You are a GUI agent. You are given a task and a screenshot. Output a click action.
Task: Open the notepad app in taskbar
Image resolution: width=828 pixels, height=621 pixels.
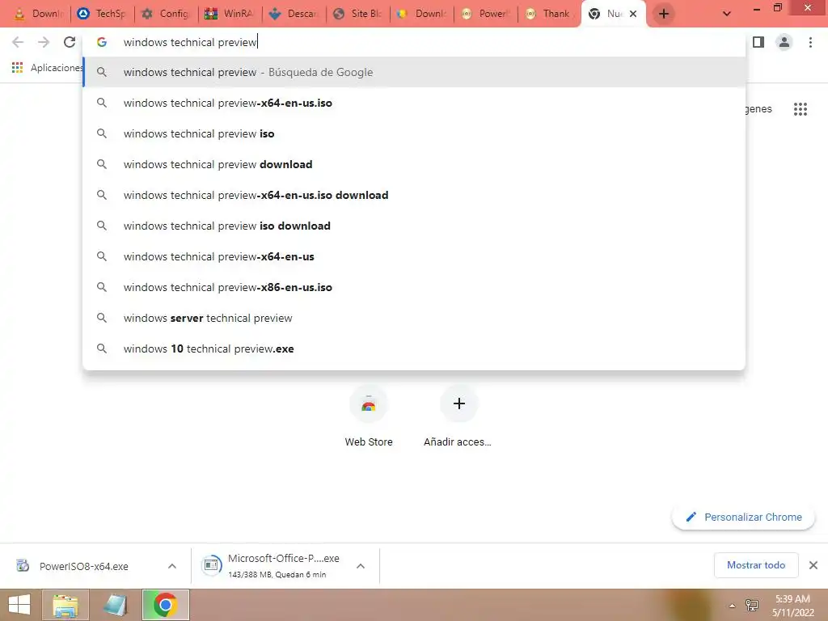(x=115, y=605)
